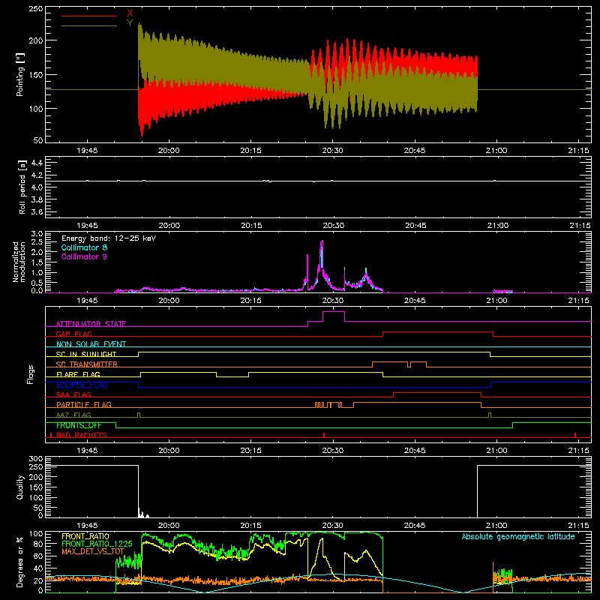Click the ATTENUATOR_STATE flag label
The width and height of the screenshot is (600, 600).
pos(91,324)
